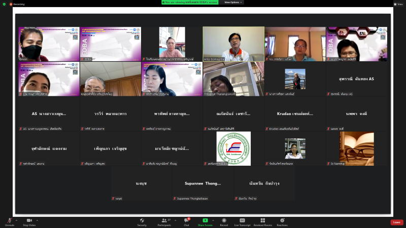Click the red Recording indicator
Viewport: 406px width, 228px height.
[17, 4]
